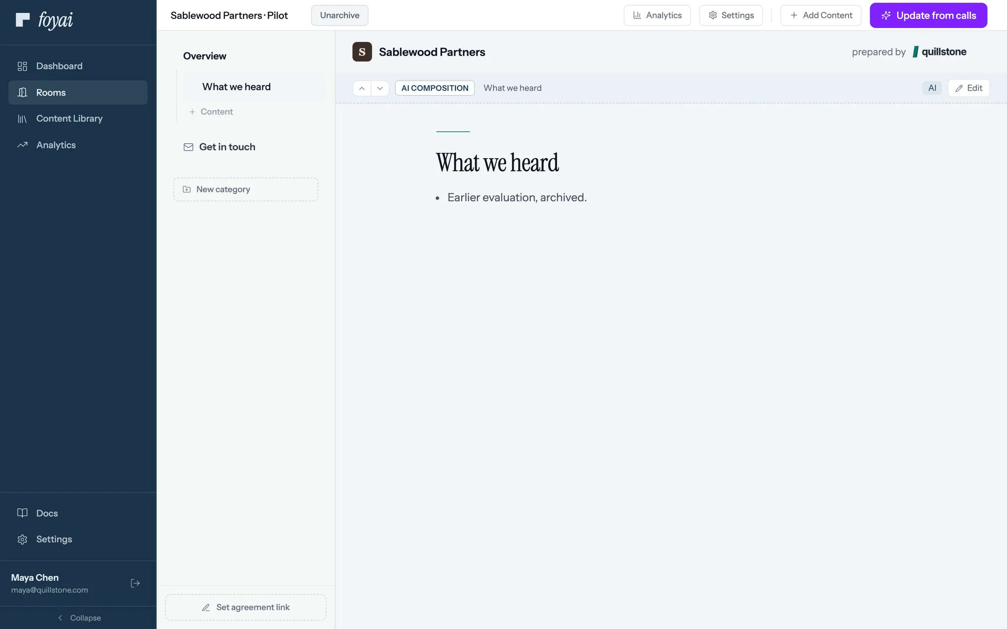The height and width of the screenshot is (629, 1007).
Task: Select What we heard tree item
Action: coord(254,87)
